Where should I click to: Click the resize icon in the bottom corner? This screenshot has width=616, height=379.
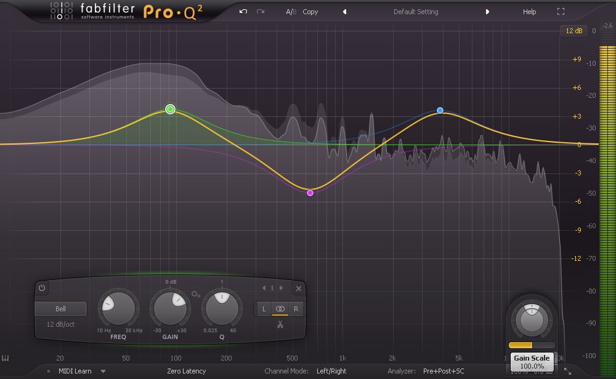[x=567, y=371]
